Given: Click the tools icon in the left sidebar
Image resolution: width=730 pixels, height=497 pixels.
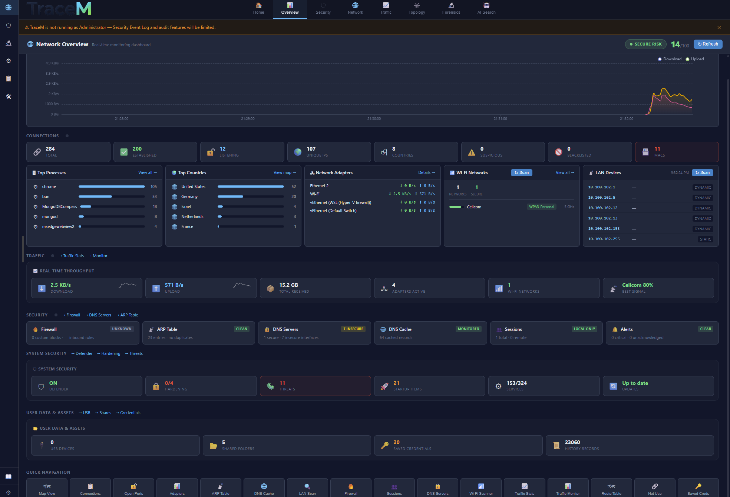Looking at the screenshot, I should pos(9,97).
